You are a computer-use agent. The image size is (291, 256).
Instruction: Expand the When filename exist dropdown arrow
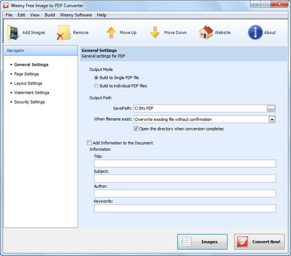(x=272, y=119)
